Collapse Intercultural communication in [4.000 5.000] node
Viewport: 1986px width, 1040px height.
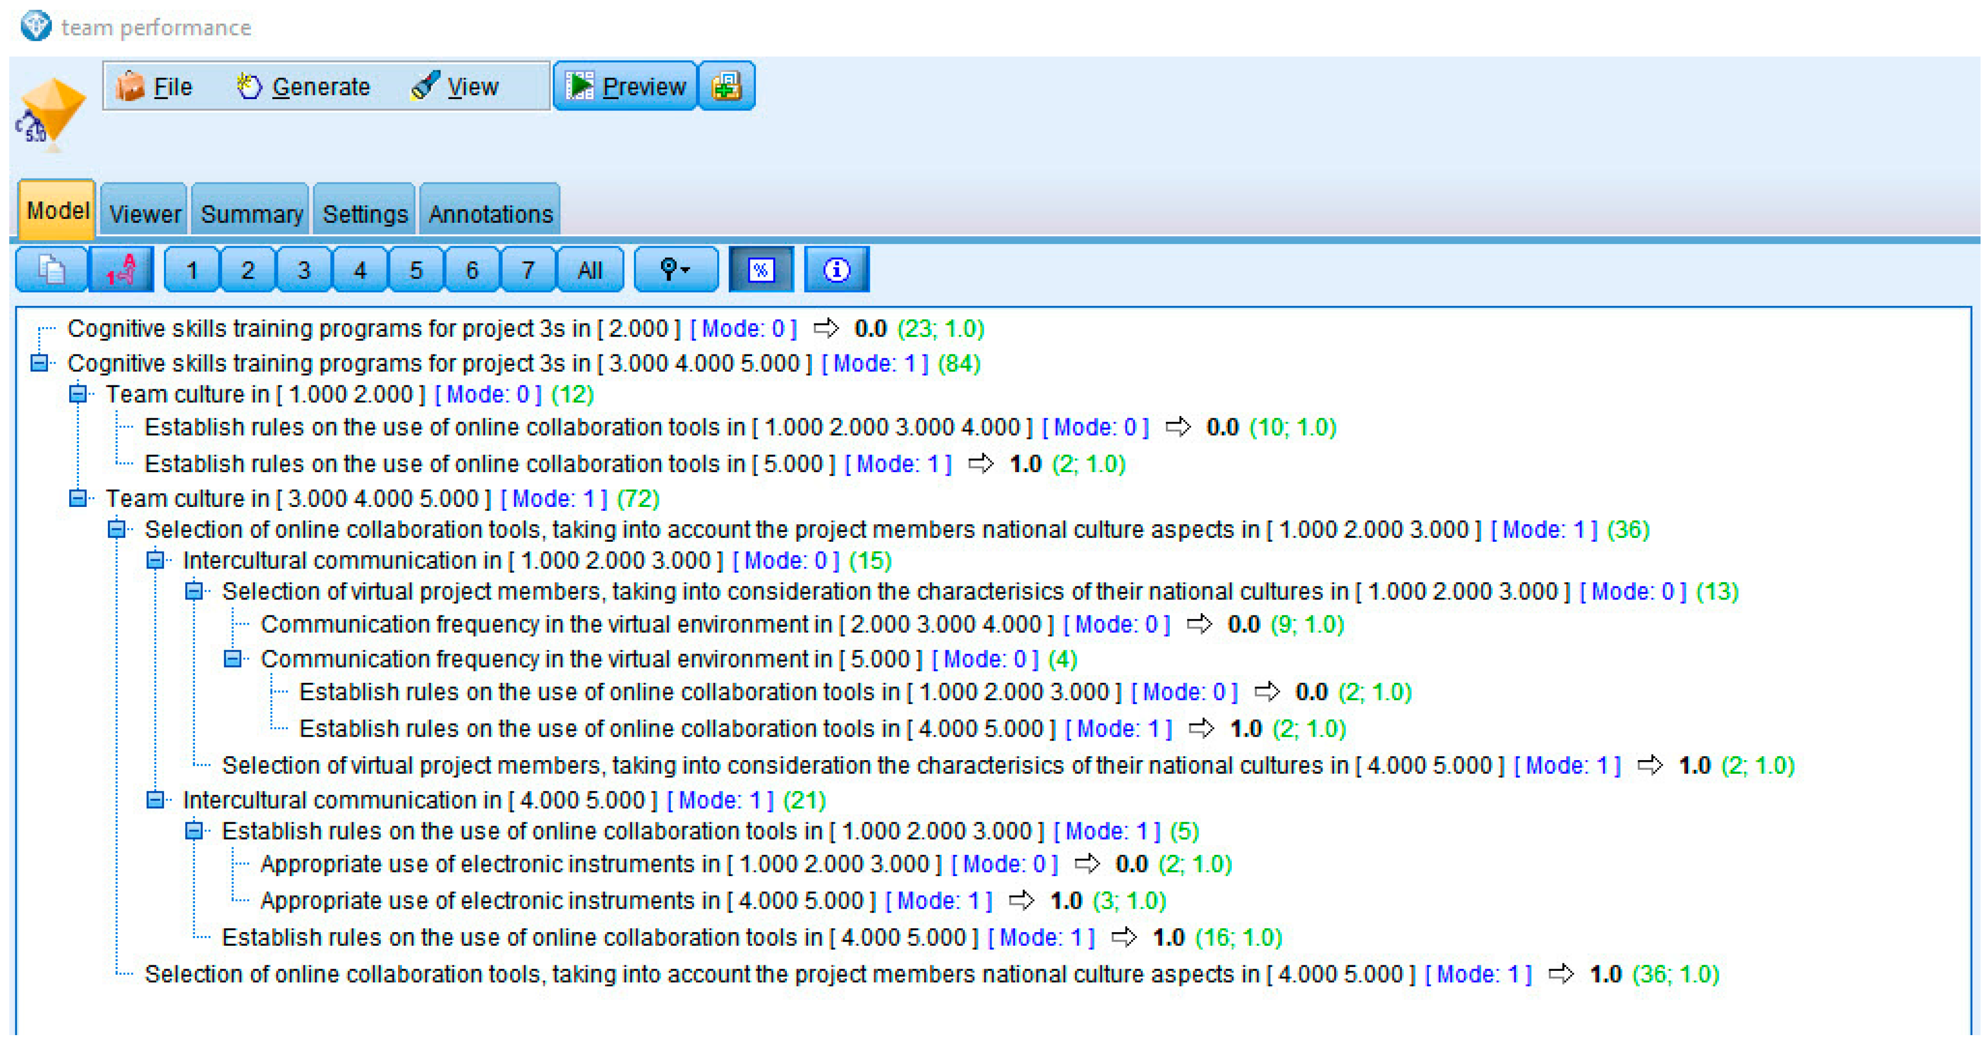click(x=155, y=799)
